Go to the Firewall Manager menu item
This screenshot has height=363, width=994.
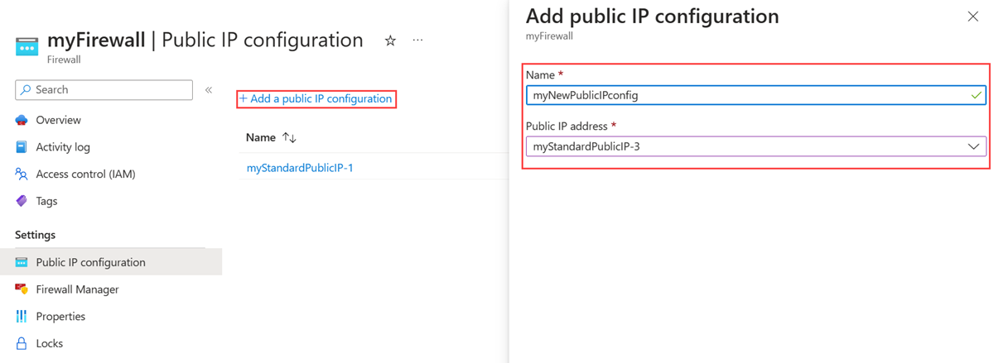pyautogui.click(x=77, y=289)
